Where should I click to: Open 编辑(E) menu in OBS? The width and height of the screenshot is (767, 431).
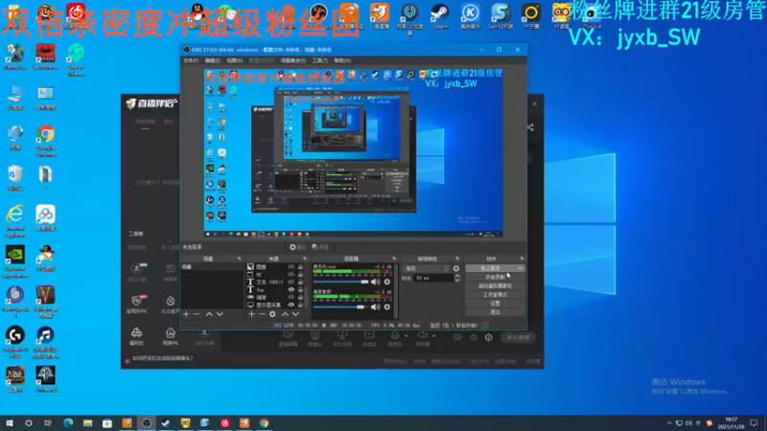212,60
